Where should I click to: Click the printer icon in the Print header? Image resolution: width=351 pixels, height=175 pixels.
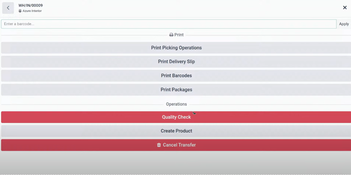[171, 35]
